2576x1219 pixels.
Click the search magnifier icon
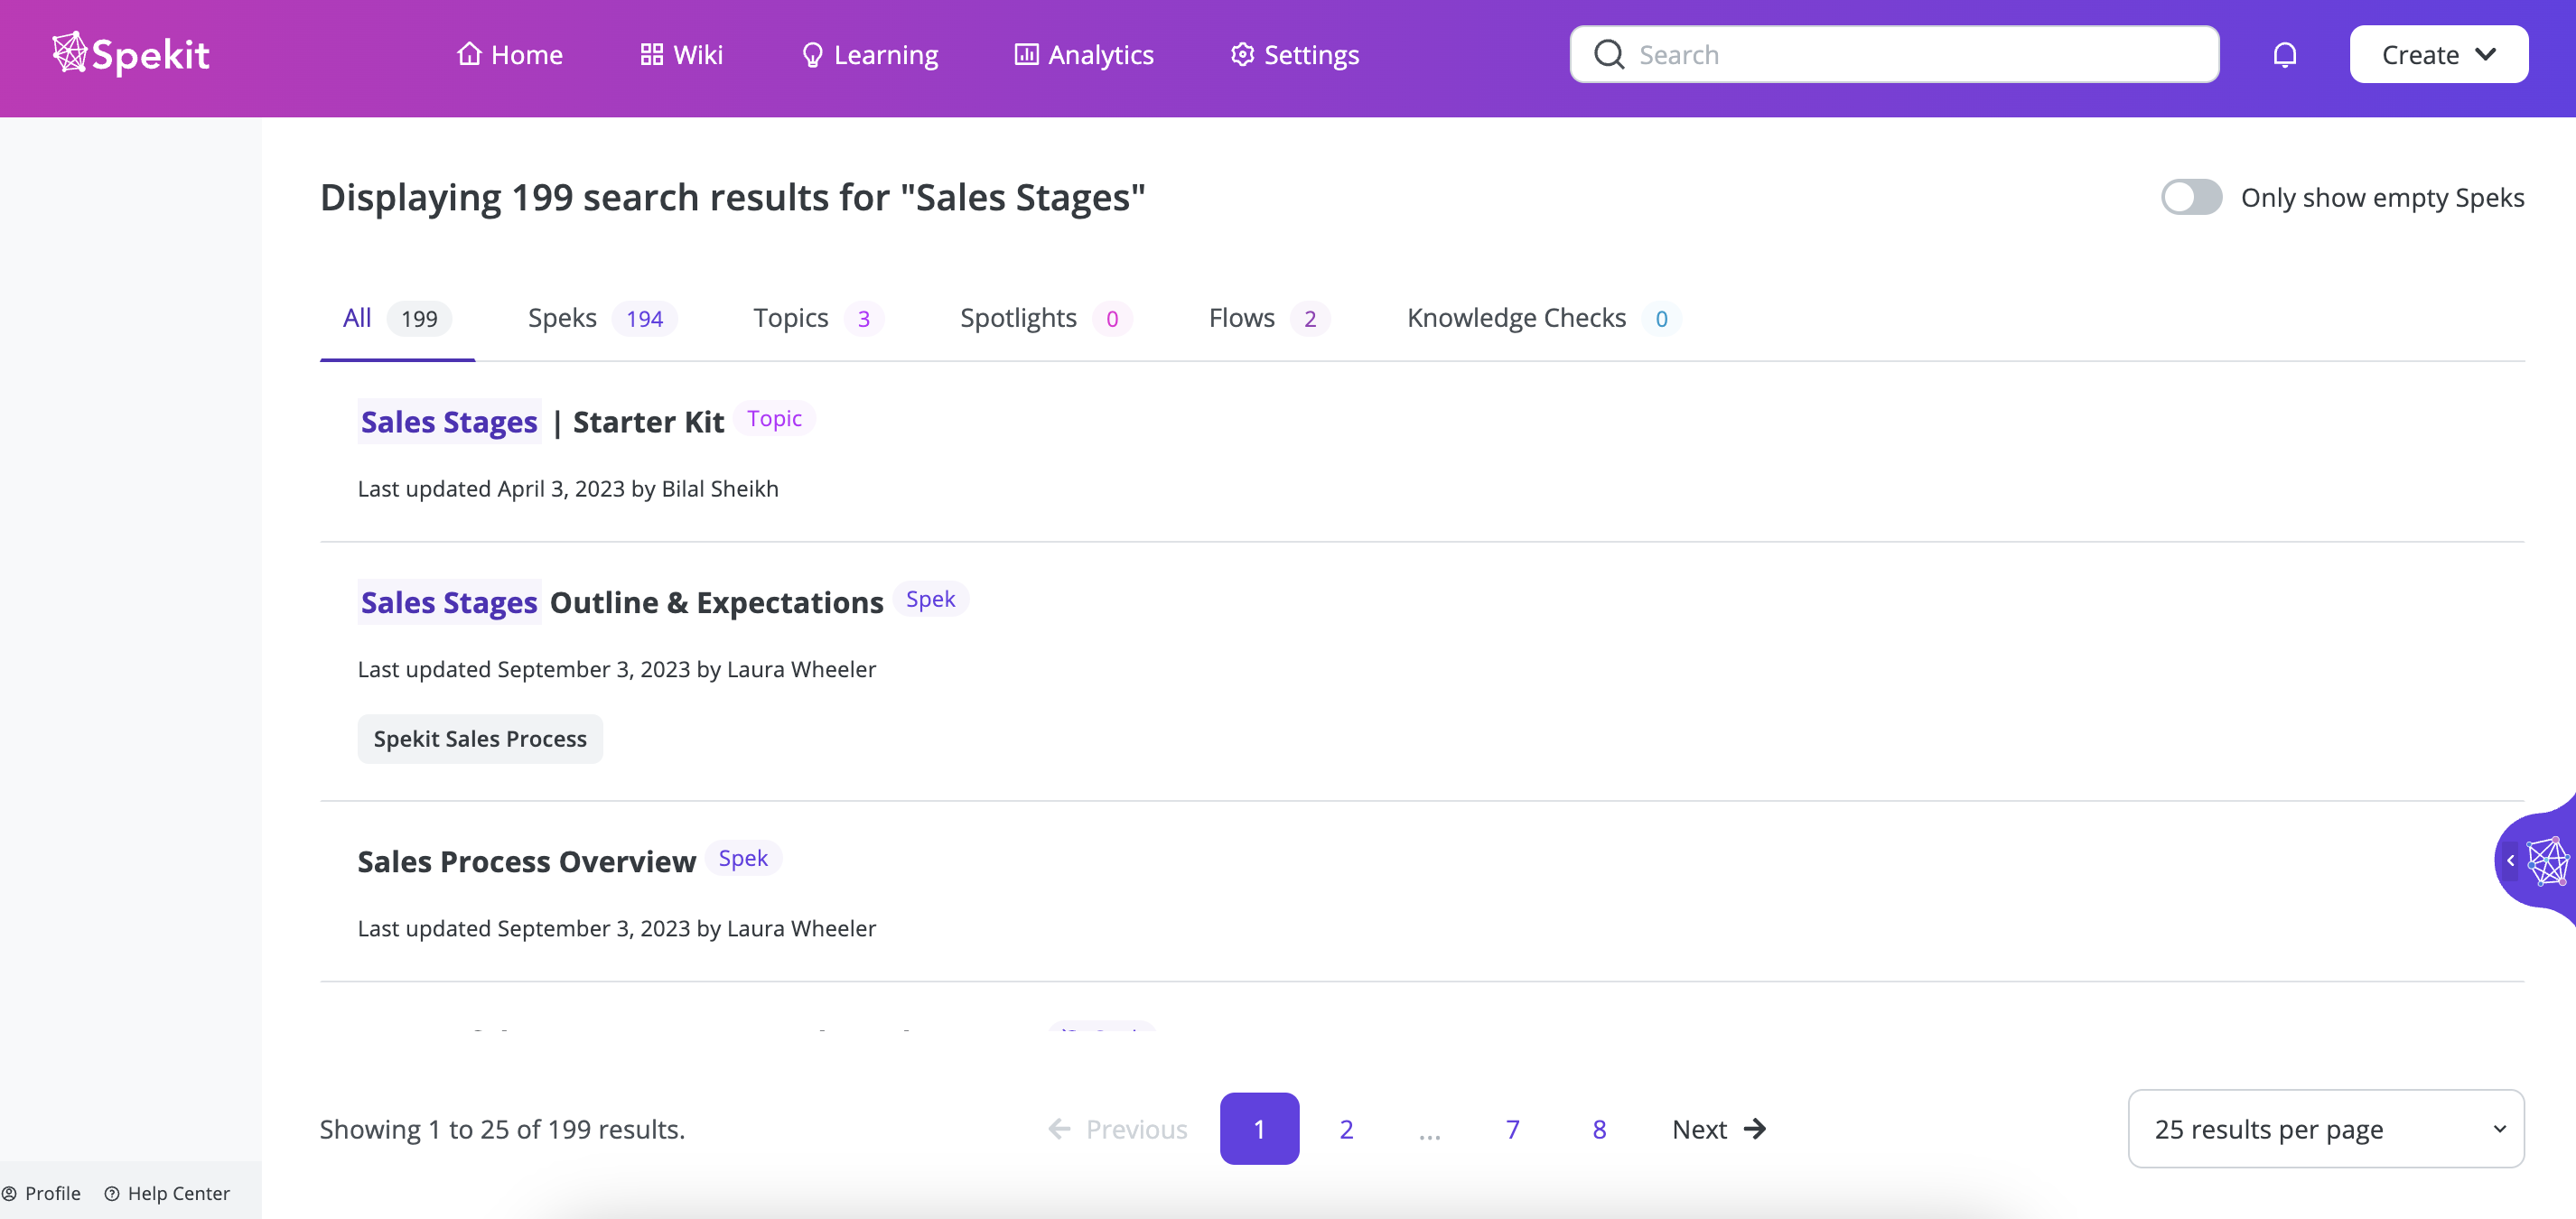pos(1608,54)
